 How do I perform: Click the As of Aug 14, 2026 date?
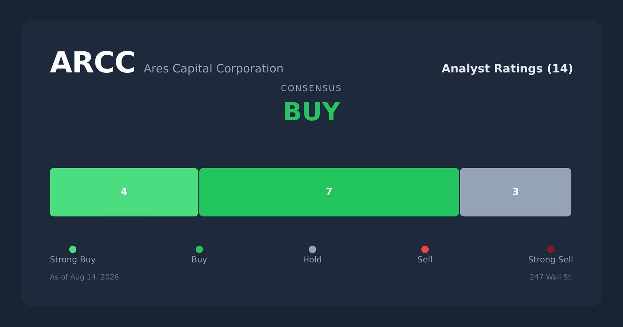84,277
